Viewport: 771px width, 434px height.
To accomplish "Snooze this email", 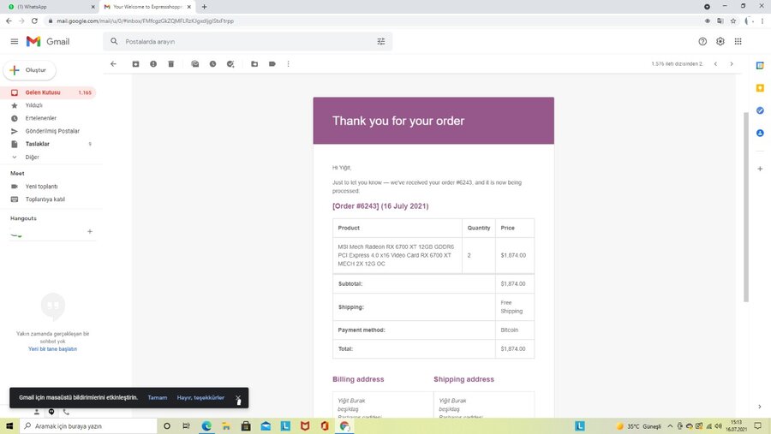I will 213,64.
